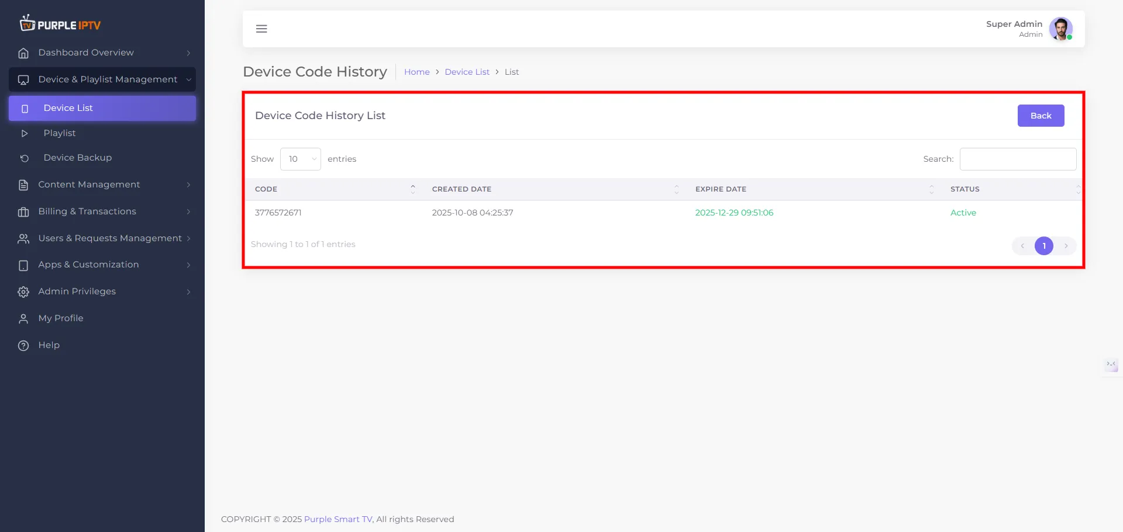The height and width of the screenshot is (532, 1123).
Task: Expand Users & Requests Management chevron
Action: [x=188, y=239]
